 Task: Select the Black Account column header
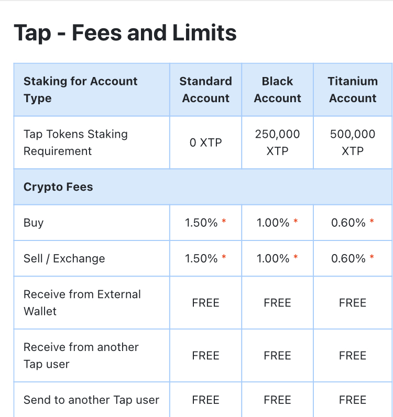tap(277, 90)
